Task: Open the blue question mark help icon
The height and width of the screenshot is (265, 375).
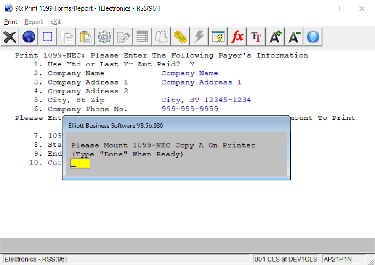Action: point(313,37)
